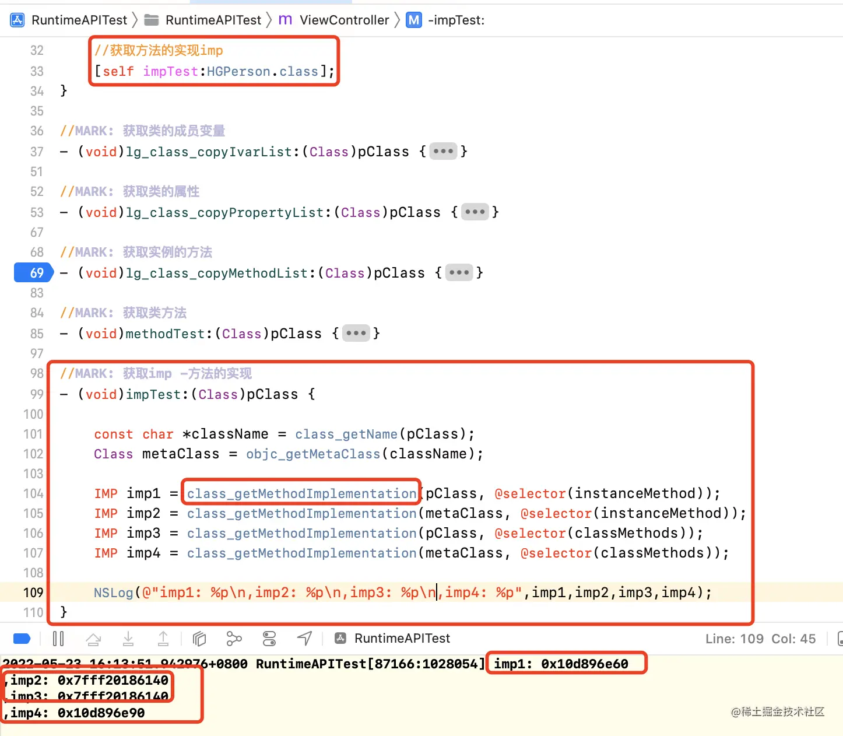Click the MARK comment on line 52
Image resolution: width=843 pixels, height=736 pixels.
coord(129,191)
